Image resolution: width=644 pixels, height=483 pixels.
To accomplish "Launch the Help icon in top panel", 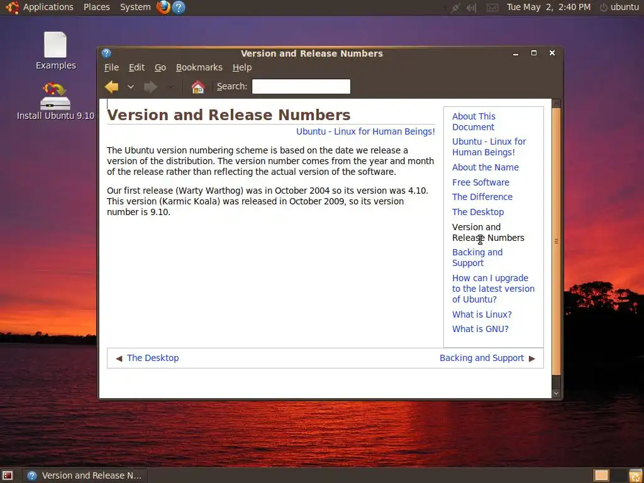I will point(179,7).
